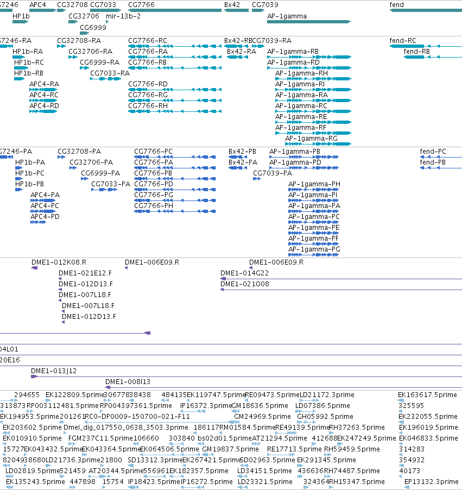Click the DME1-014G22 clone label
Viewport: 462px width, 490px height.
click(245, 273)
